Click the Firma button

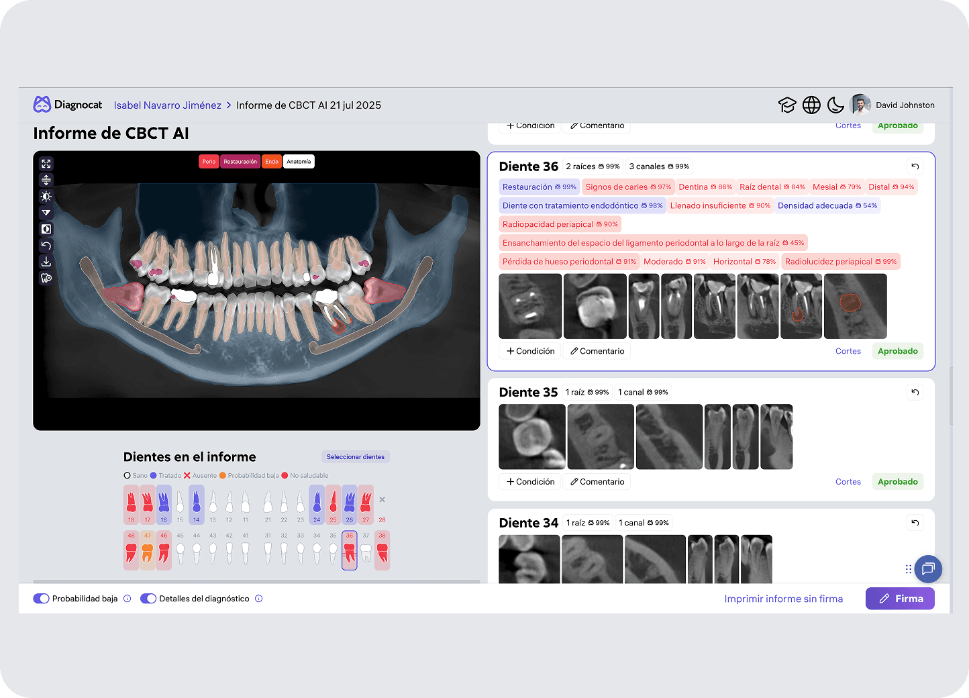click(900, 599)
